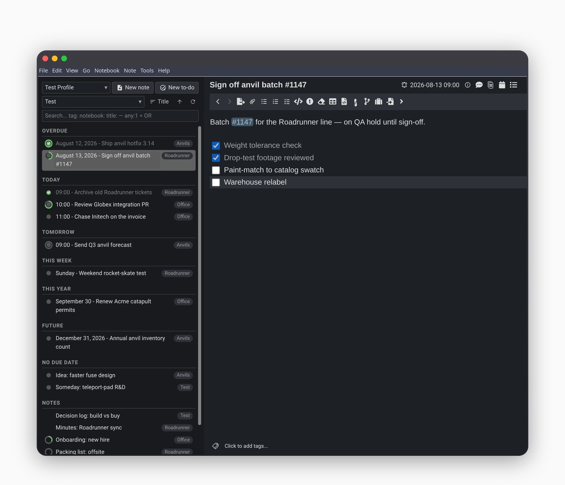Open the View menu
The height and width of the screenshot is (485, 565).
point(72,71)
